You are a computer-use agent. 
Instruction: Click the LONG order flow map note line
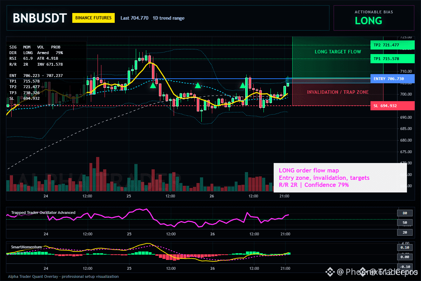tap(309, 171)
